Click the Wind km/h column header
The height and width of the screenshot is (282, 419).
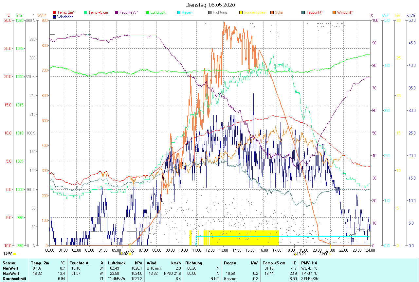pyautogui.click(x=164, y=263)
